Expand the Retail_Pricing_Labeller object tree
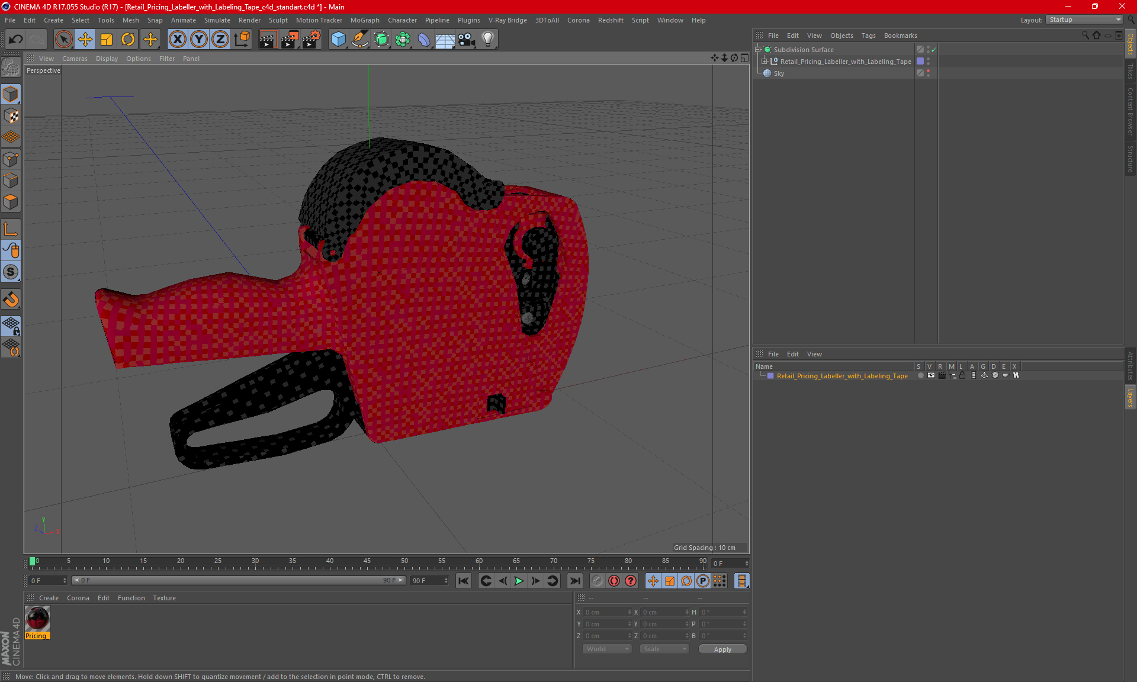The image size is (1137, 682). click(x=765, y=62)
